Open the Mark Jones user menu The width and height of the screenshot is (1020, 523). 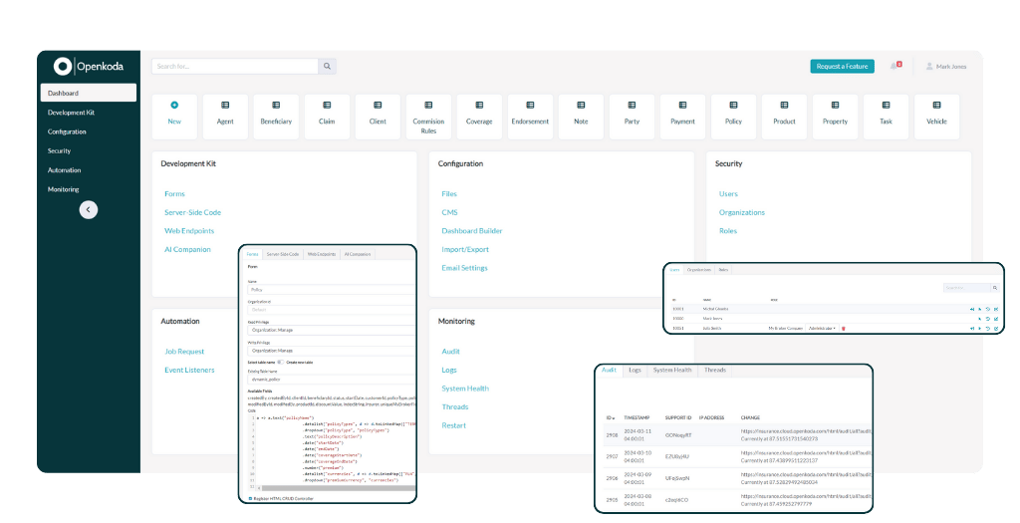(946, 67)
